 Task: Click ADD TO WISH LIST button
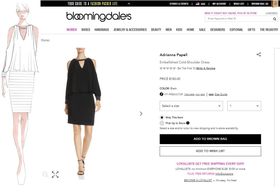[210, 151]
